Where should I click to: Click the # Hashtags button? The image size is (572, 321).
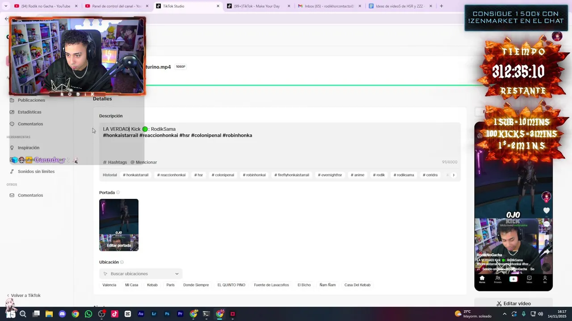coord(115,162)
